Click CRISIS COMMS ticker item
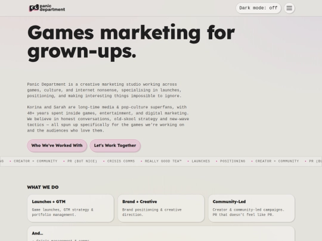Image resolution: width=322 pixels, height=241 pixels. pos(121,161)
